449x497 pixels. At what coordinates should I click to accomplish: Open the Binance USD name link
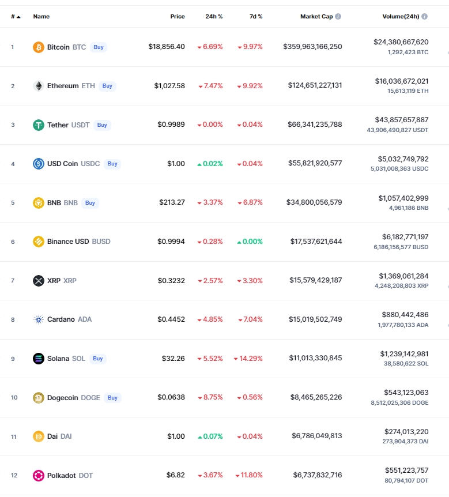point(68,242)
